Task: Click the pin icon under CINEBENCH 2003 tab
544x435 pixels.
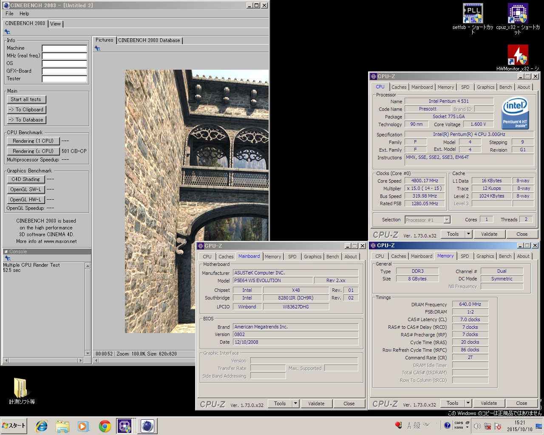Action: (x=7, y=31)
